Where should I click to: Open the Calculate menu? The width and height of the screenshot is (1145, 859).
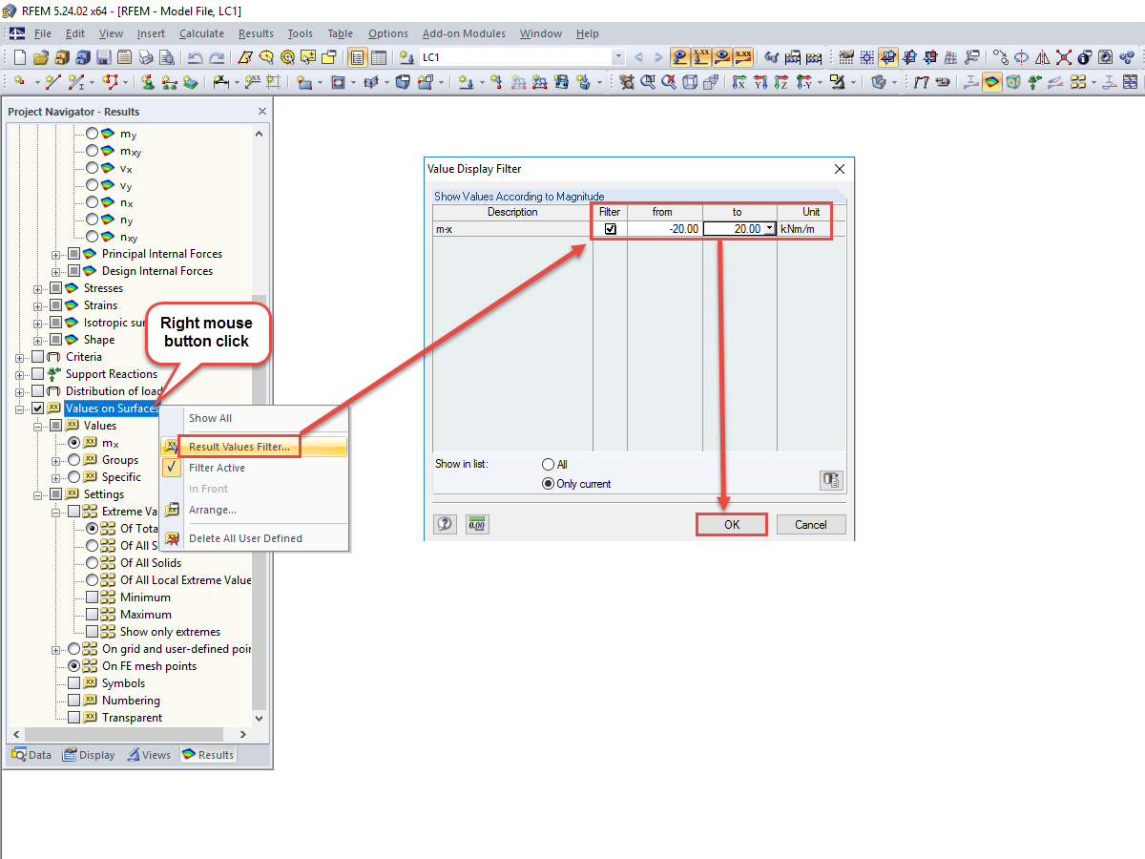coord(201,32)
